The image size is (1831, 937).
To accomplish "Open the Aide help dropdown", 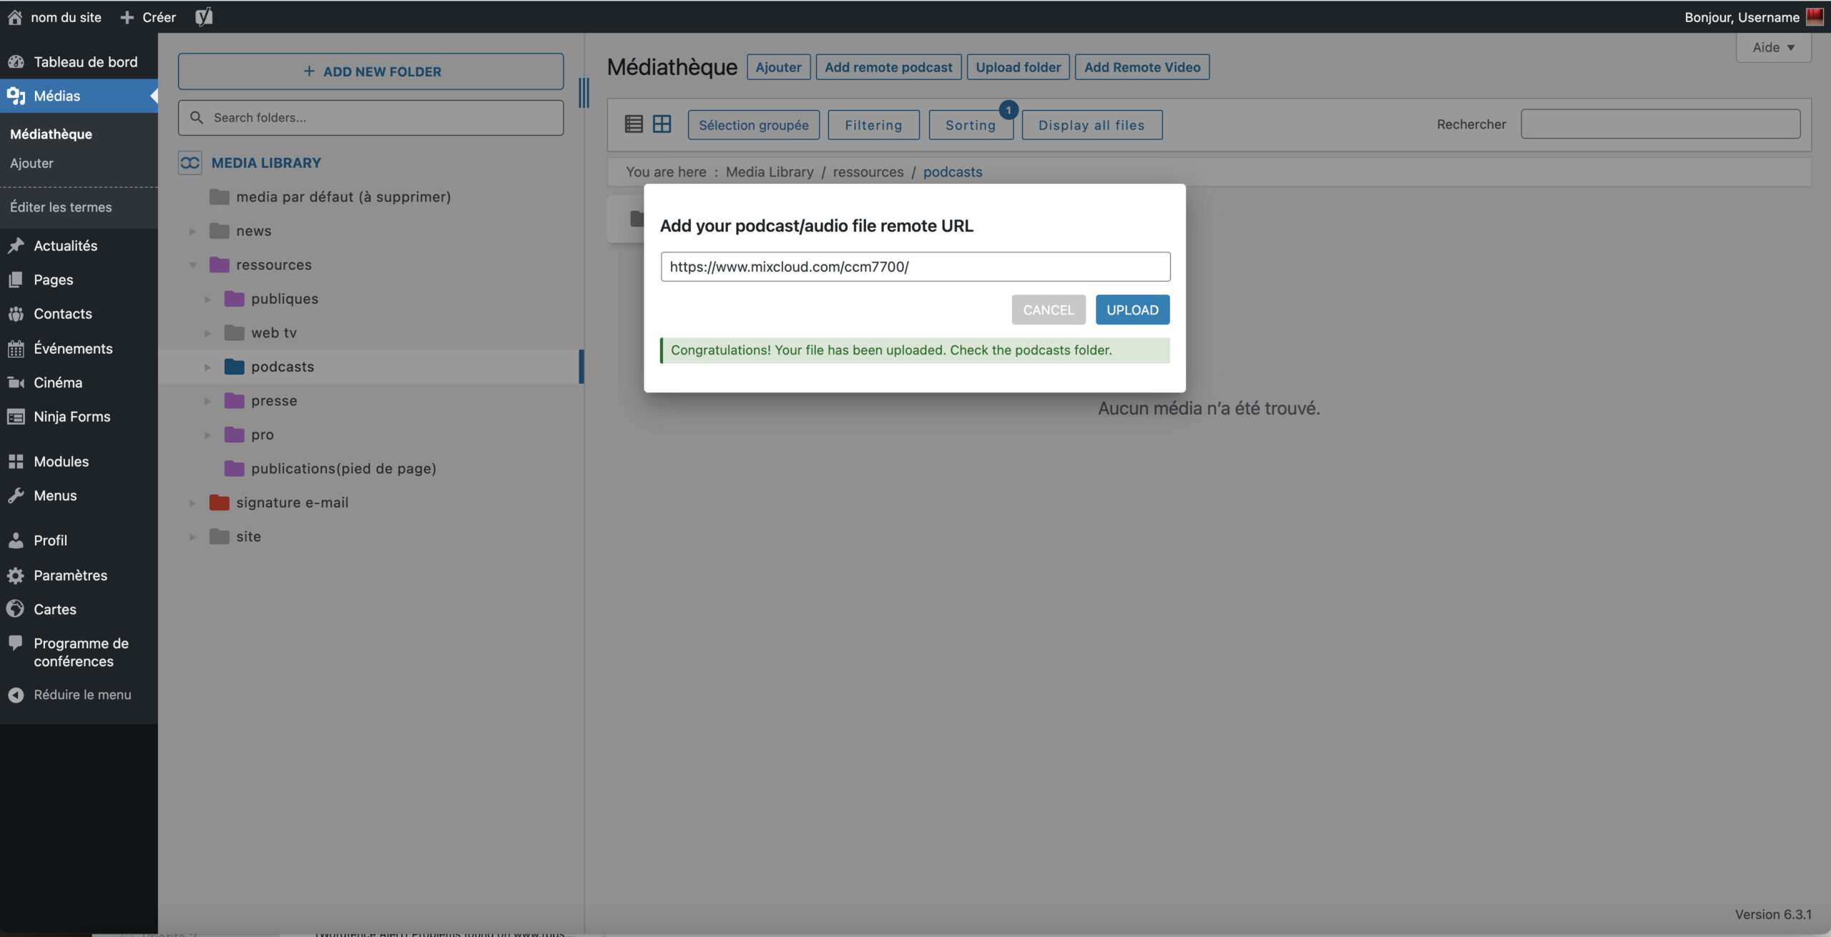I will coord(1773,48).
